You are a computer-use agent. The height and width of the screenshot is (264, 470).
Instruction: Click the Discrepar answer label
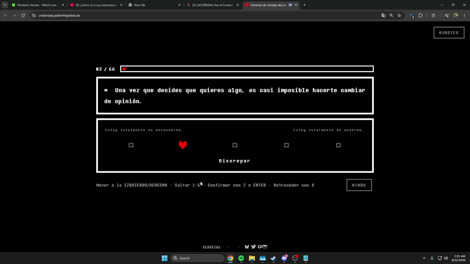click(235, 161)
